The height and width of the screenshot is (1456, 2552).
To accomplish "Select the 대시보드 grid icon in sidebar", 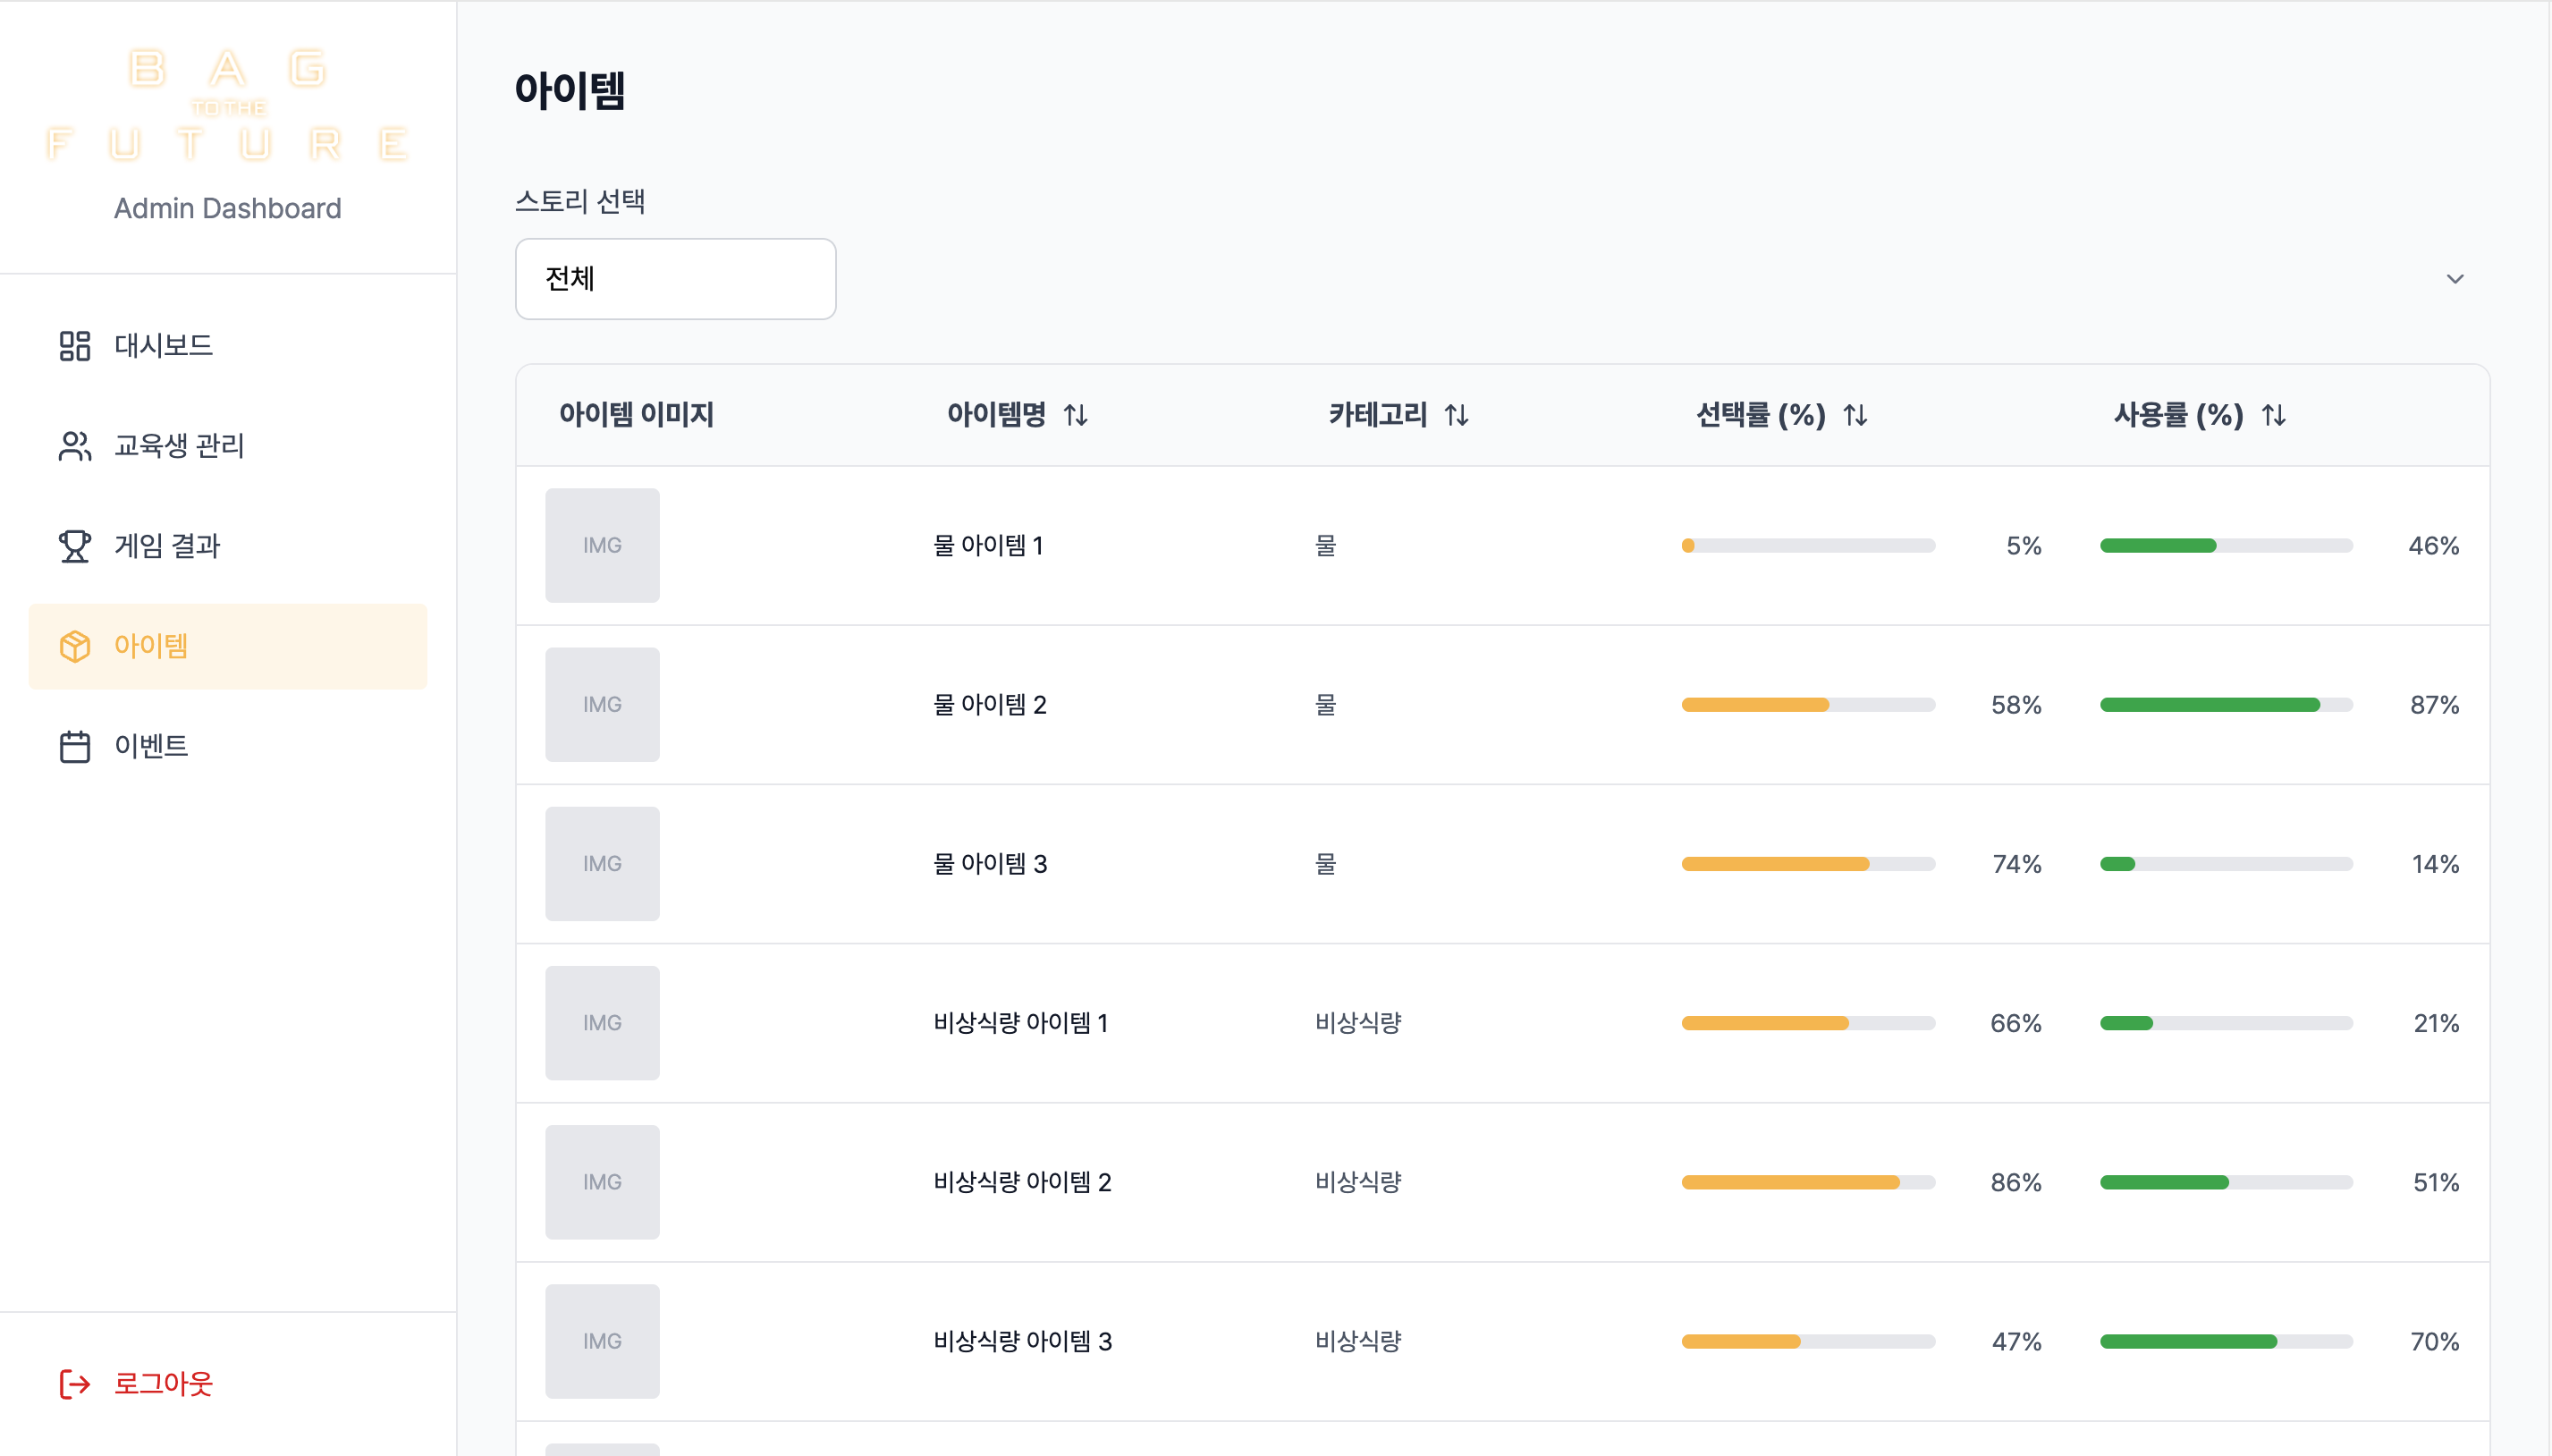I will [x=75, y=346].
